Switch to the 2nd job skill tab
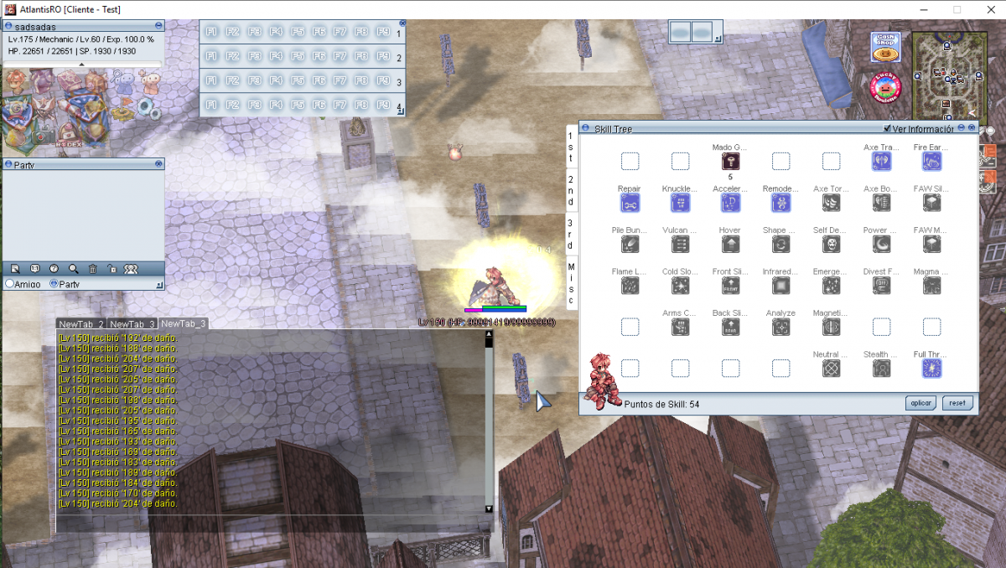This screenshot has width=1006, height=568. coord(571,190)
